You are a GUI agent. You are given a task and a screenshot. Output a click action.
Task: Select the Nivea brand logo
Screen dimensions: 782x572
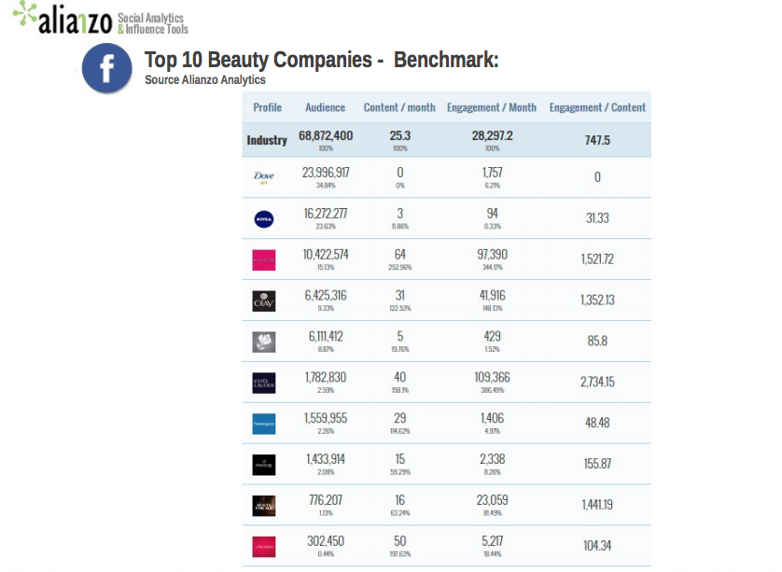pos(264,219)
